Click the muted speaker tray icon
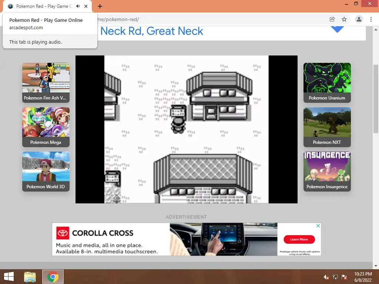379x284 pixels. 326,277
